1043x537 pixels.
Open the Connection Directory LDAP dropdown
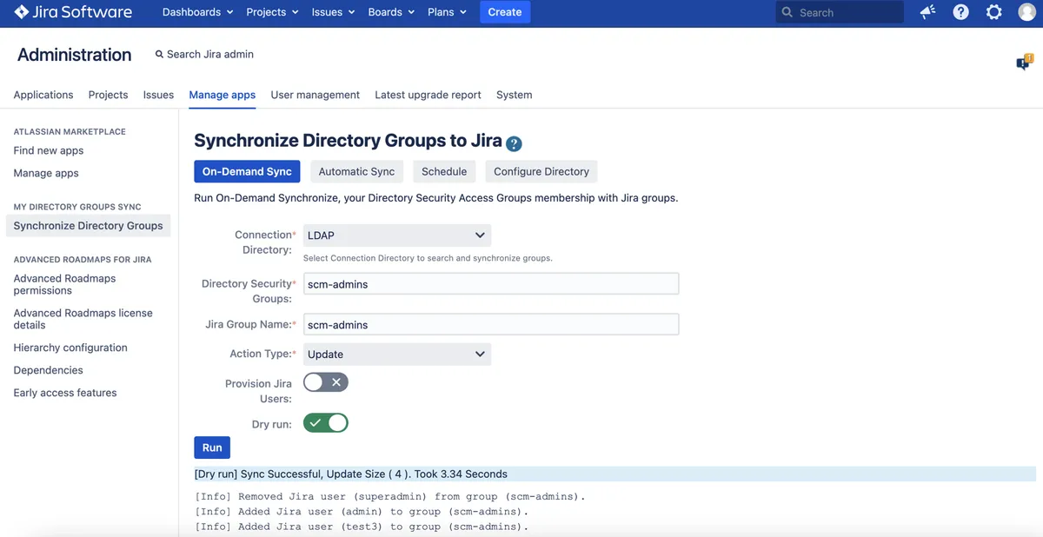point(396,235)
